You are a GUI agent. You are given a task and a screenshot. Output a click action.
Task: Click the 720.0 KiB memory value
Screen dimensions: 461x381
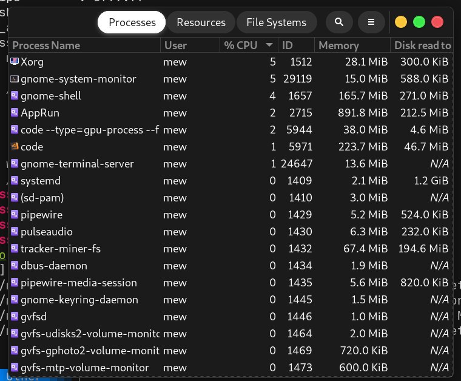click(364, 351)
